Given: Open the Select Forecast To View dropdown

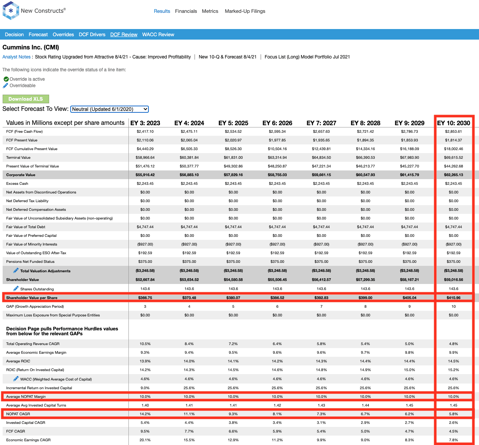Looking at the screenshot, I should 110,109.
